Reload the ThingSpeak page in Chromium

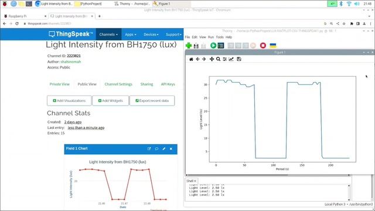17,23
